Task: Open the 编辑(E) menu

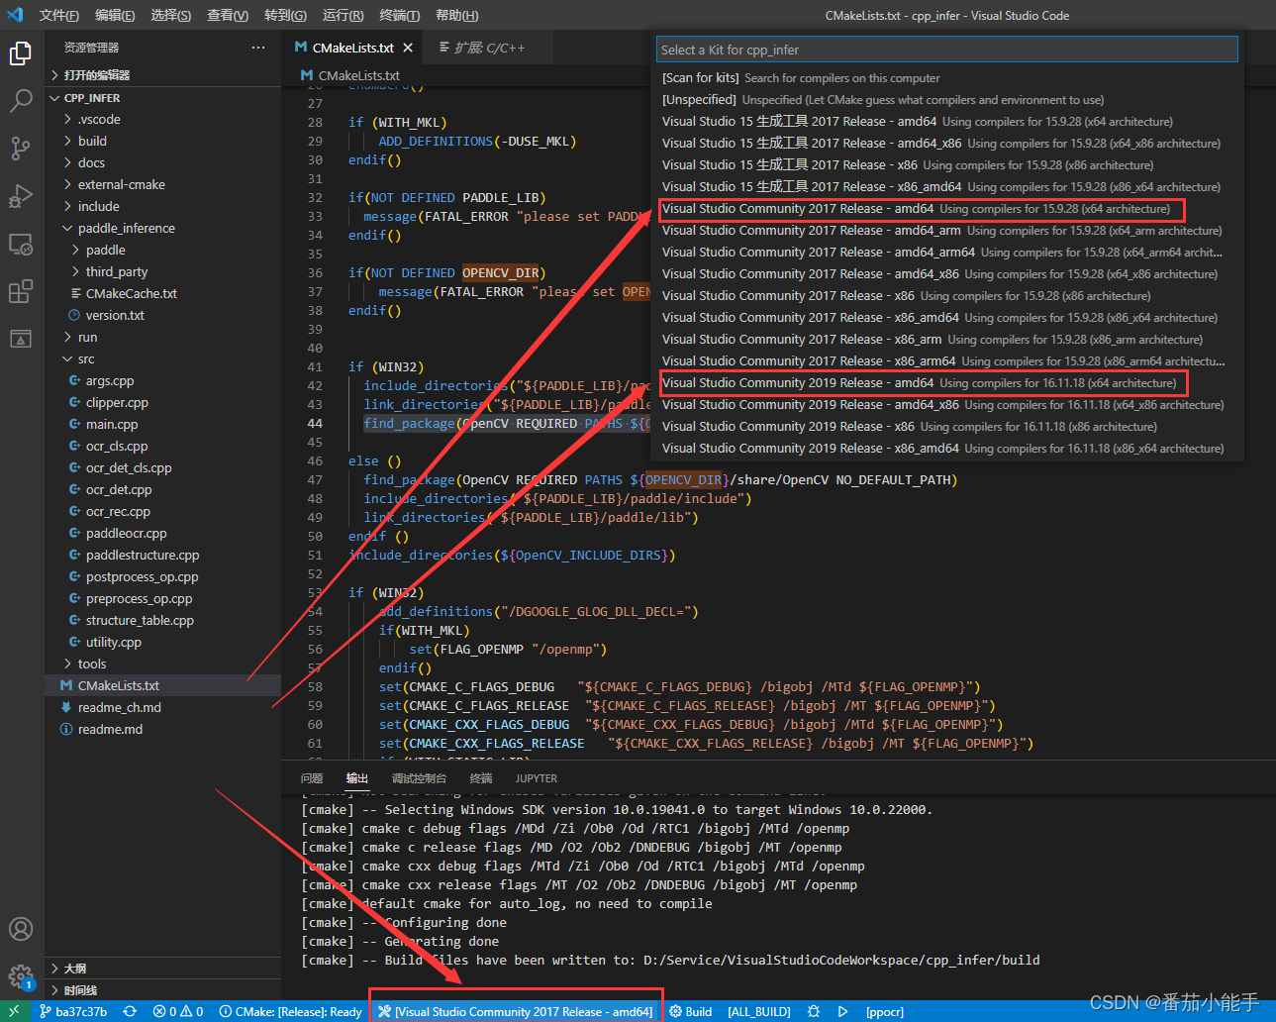Action: 115,15
